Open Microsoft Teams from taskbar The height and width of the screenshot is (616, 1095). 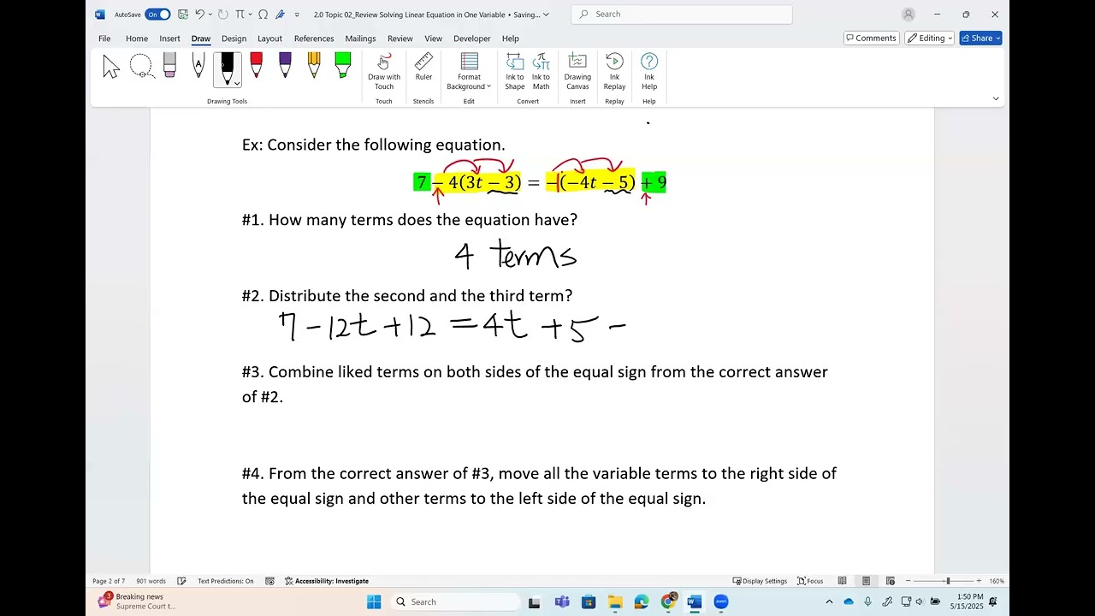(562, 602)
